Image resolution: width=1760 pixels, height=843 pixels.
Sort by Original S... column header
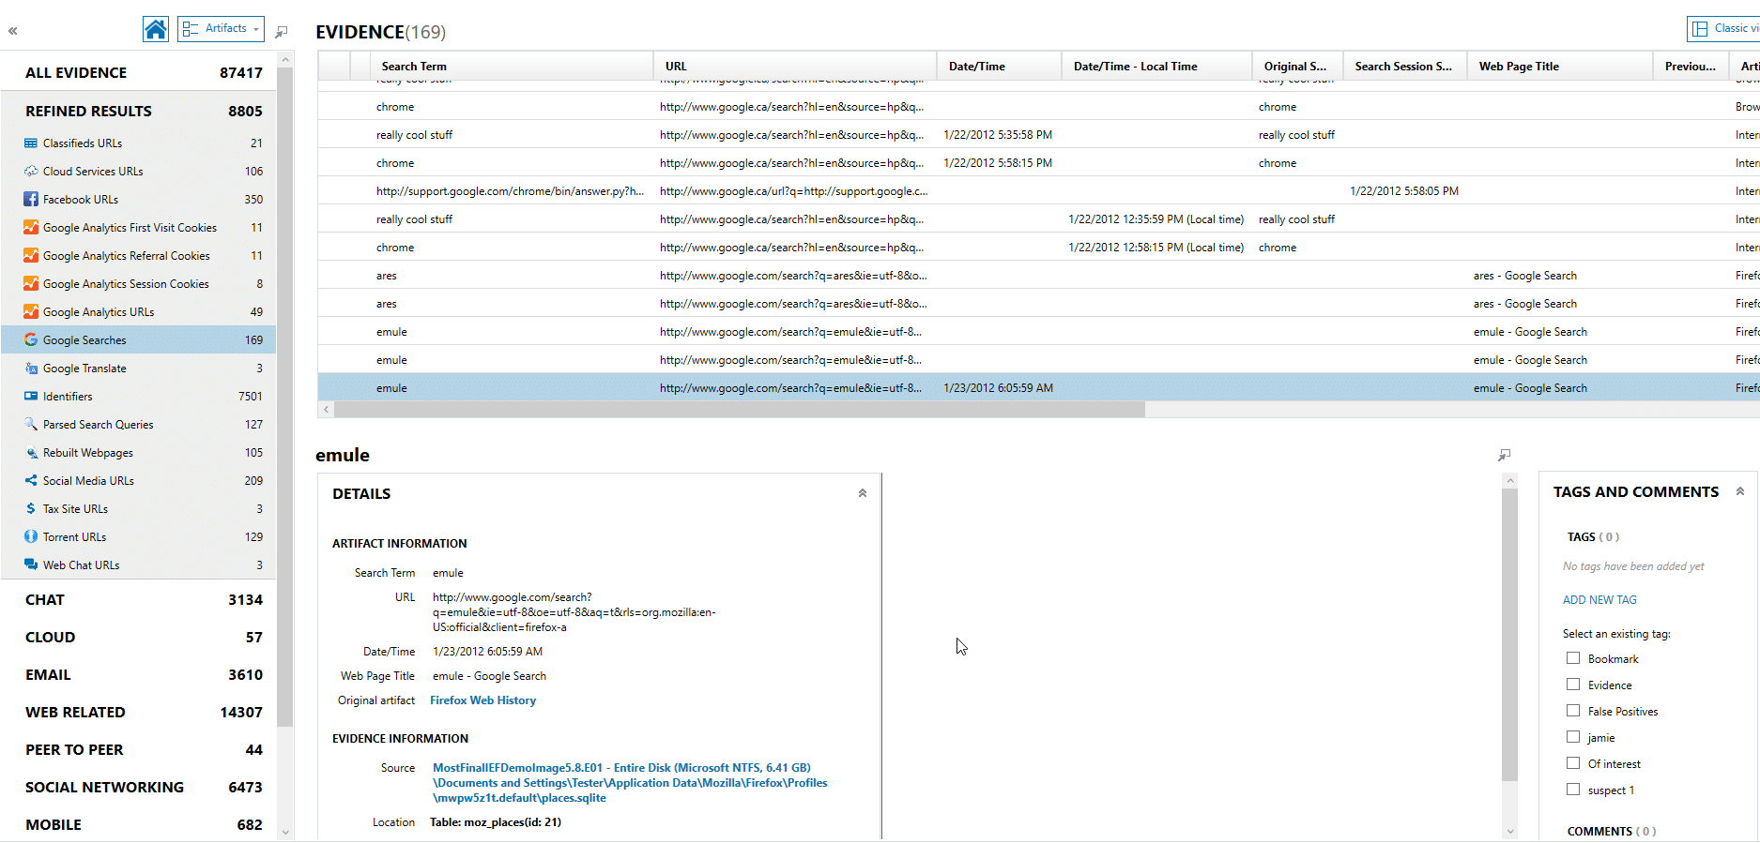(x=1297, y=66)
